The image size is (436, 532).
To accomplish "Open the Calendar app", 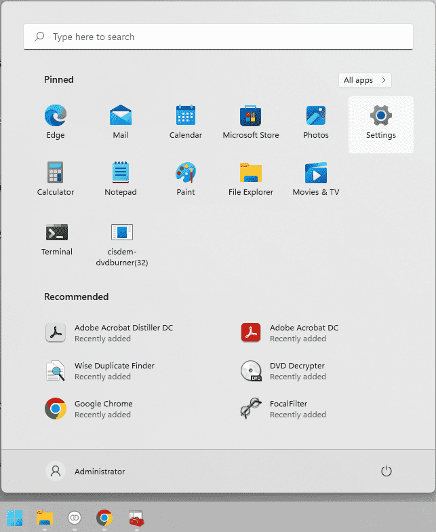I will click(186, 122).
